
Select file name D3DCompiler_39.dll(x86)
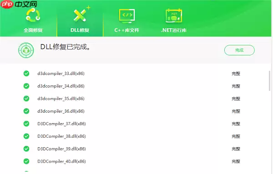[x=61, y=149]
